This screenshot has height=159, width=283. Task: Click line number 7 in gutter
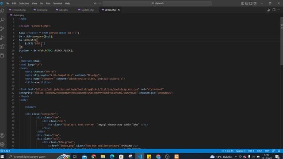click(14, 40)
